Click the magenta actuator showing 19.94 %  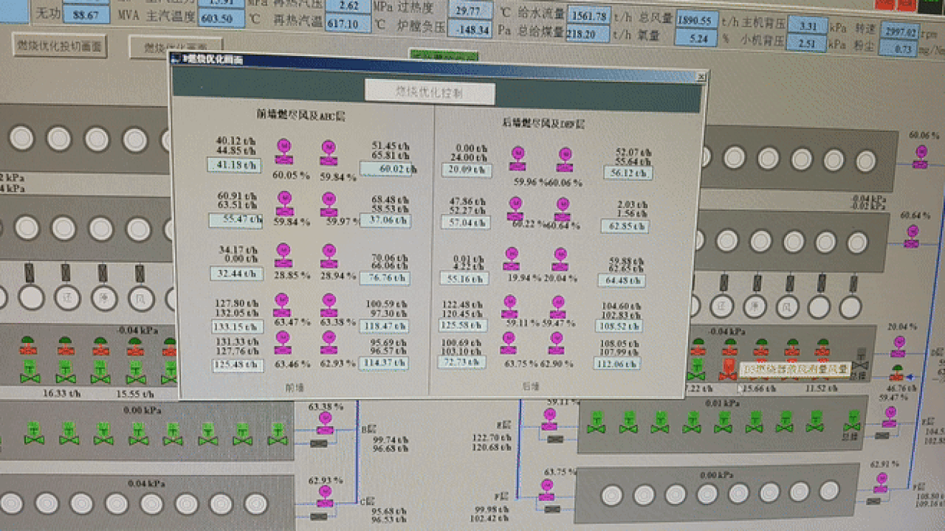[x=511, y=259]
